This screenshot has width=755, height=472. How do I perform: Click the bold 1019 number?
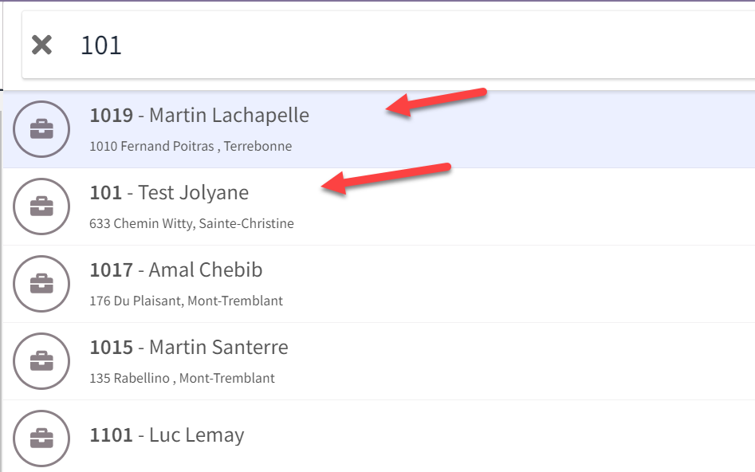point(112,115)
